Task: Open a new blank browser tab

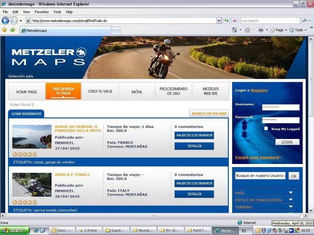Action: pyautogui.click(x=115, y=31)
